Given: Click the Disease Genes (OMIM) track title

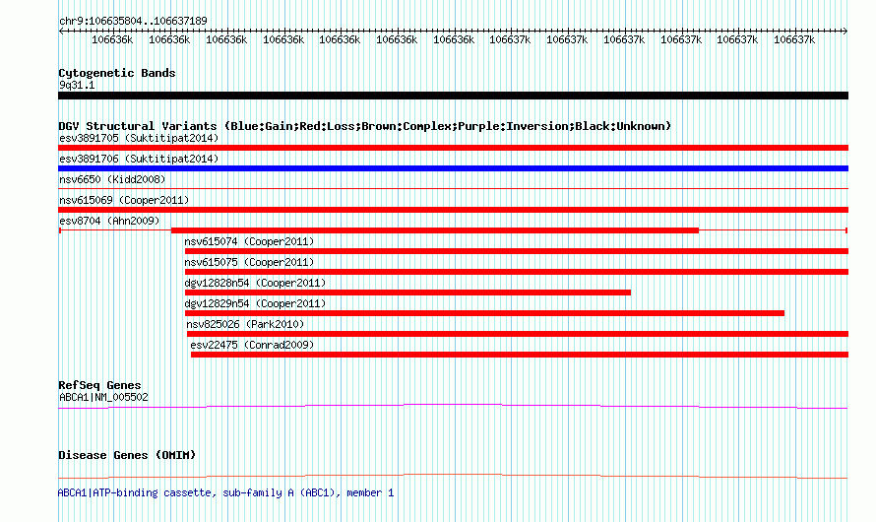Looking at the screenshot, I should (127, 455).
